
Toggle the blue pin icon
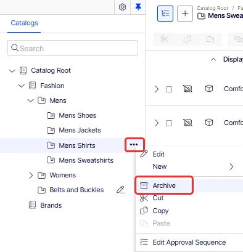point(138,7)
